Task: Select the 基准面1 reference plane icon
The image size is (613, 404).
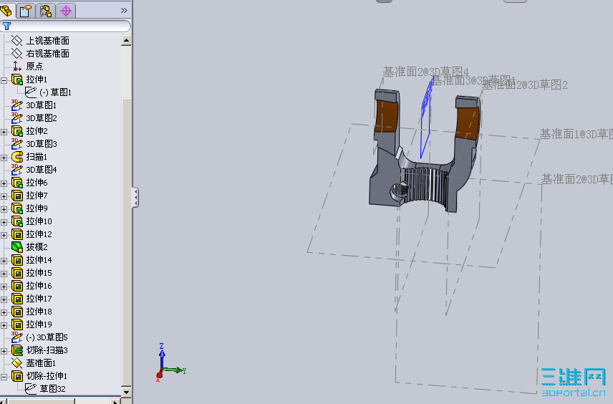Action: (x=16, y=363)
